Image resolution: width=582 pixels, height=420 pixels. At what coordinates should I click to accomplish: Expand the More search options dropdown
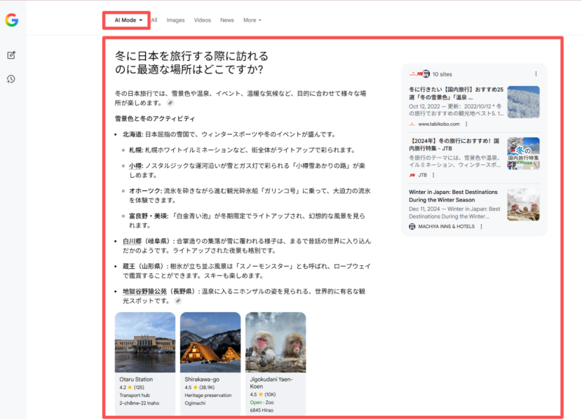(252, 20)
